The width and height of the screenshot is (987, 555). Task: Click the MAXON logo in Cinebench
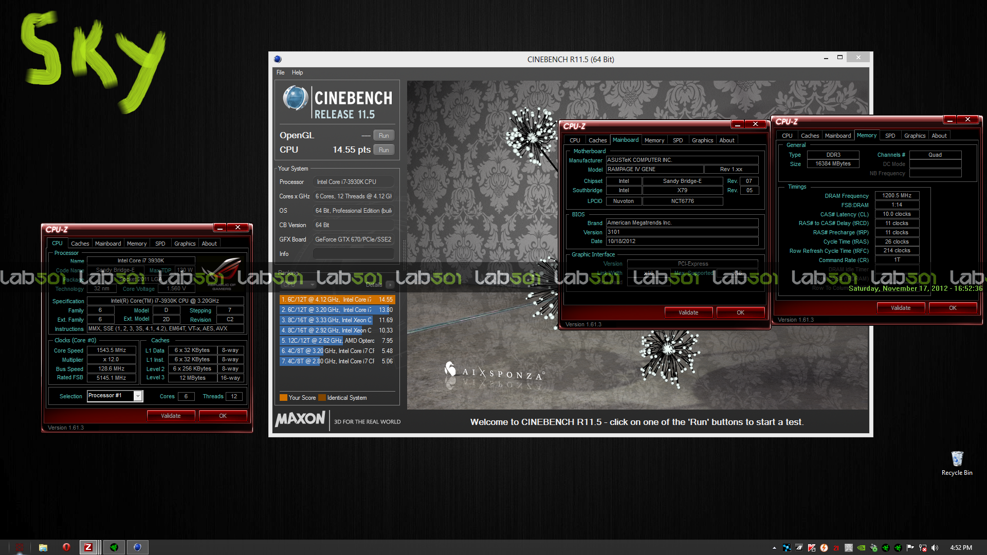300,419
